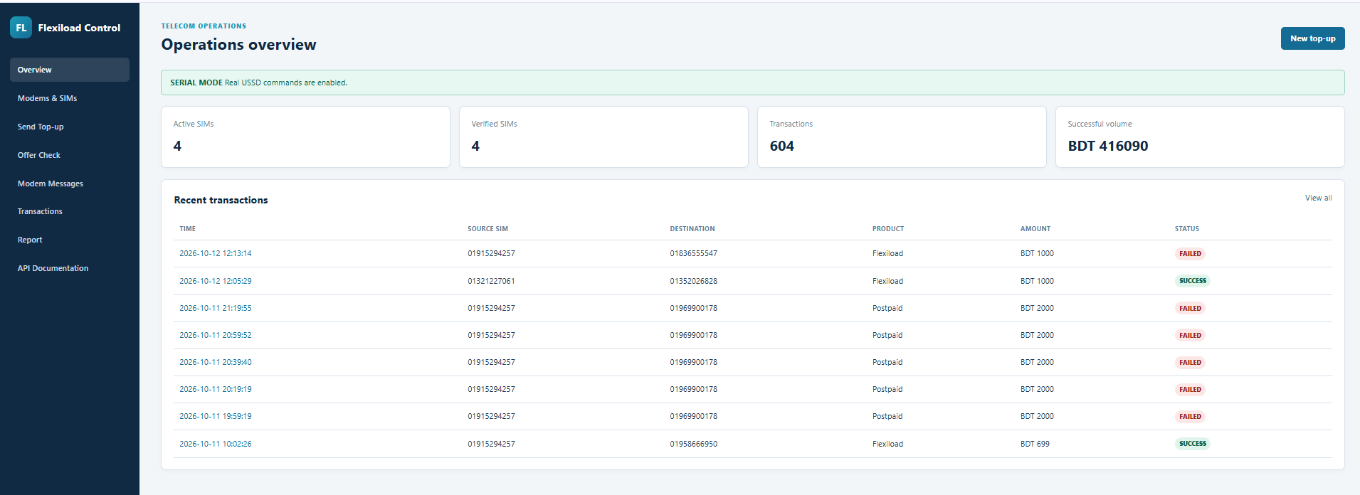Image resolution: width=1360 pixels, height=495 pixels.
Task: Click Flexiload product in 12:05:29 row
Action: pos(887,281)
